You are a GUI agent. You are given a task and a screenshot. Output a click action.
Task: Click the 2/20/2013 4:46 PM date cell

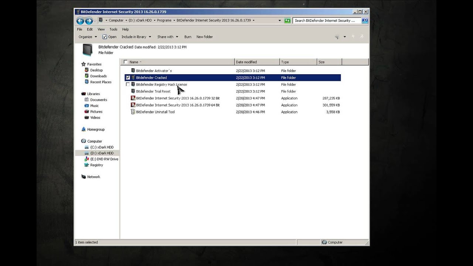pyautogui.click(x=251, y=112)
